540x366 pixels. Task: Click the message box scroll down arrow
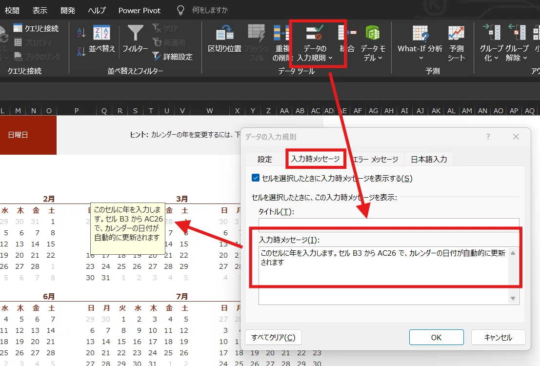tap(513, 299)
